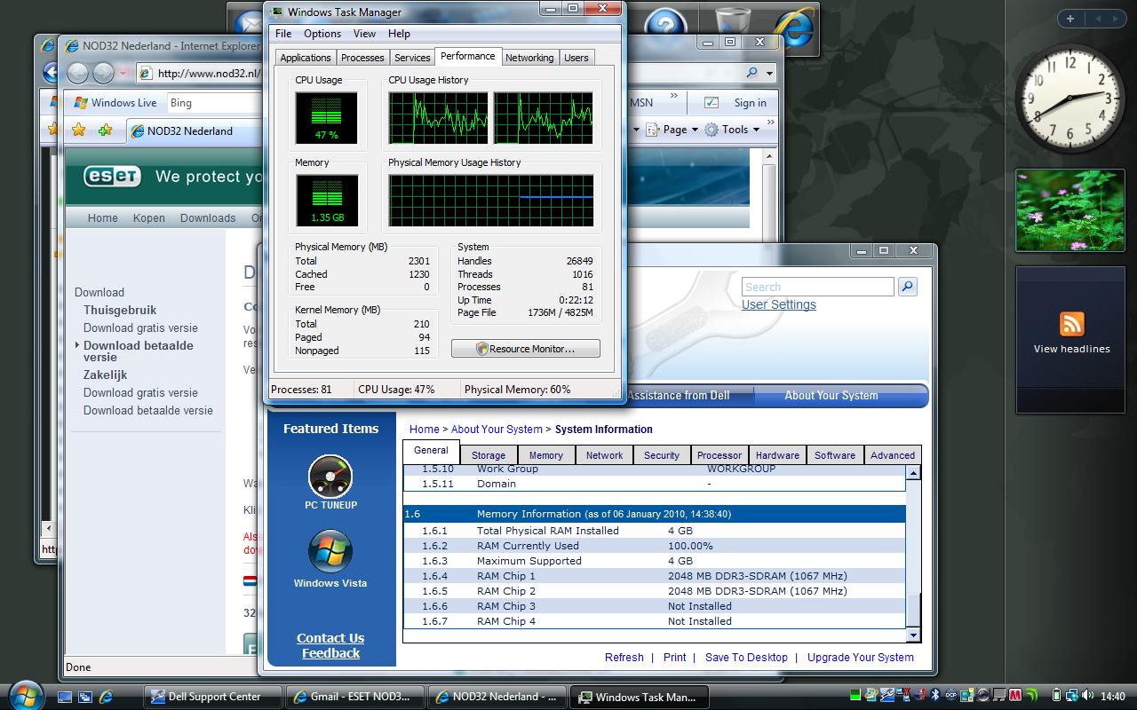Click the 'RAM Currently Used' row
This screenshot has height=710, width=1137.
pos(655,546)
